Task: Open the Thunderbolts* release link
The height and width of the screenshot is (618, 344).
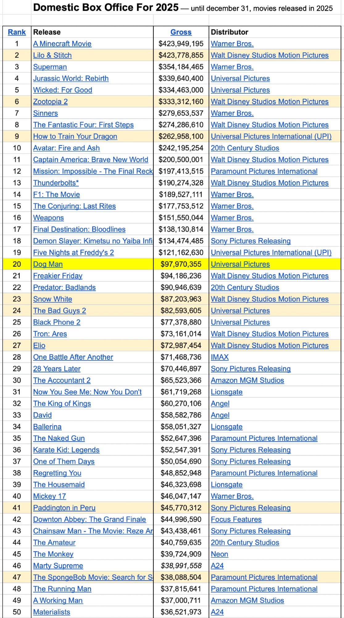Action: [56, 183]
